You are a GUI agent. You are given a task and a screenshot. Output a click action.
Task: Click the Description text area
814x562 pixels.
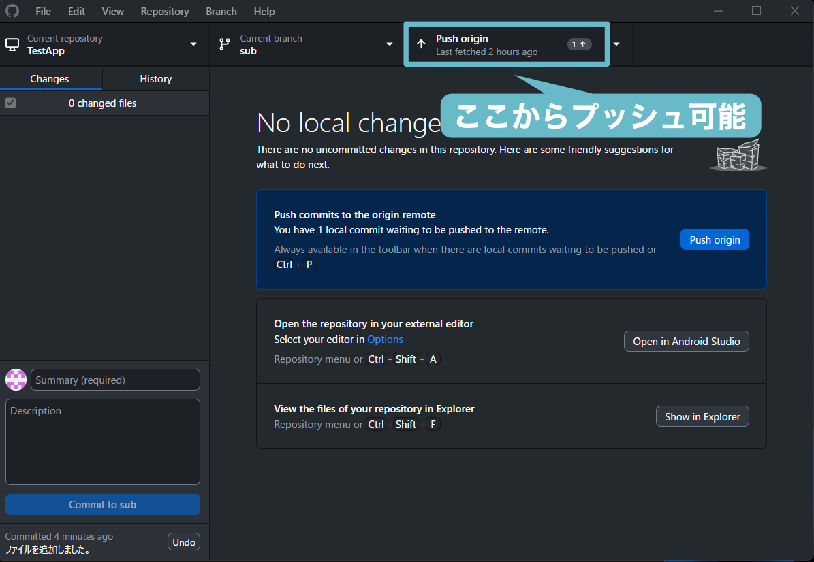(x=103, y=442)
